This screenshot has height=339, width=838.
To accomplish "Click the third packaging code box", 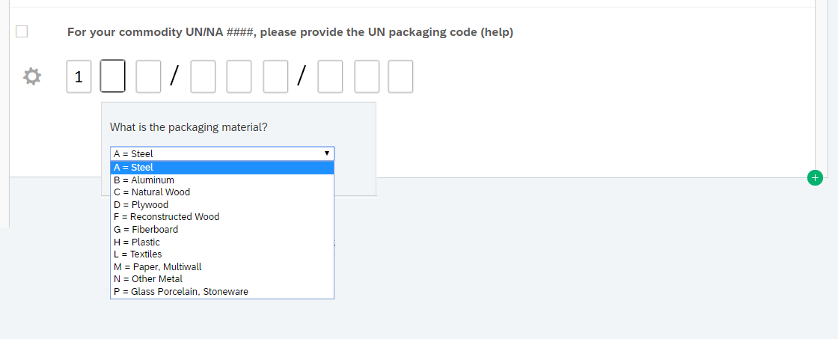I will click(x=148, y=76).
